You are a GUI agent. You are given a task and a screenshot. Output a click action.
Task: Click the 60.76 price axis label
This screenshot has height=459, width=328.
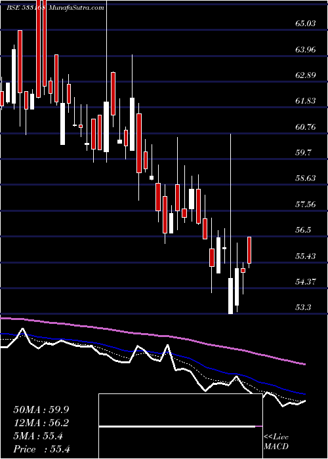pos(306,127)
